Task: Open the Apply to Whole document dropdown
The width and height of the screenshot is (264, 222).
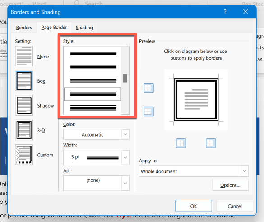Action: pos(194,171)
